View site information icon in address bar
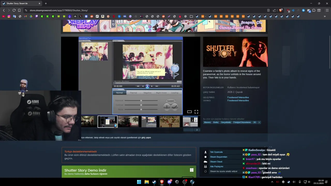The width and height of the screenshot is (331, 186). (26, 10)
